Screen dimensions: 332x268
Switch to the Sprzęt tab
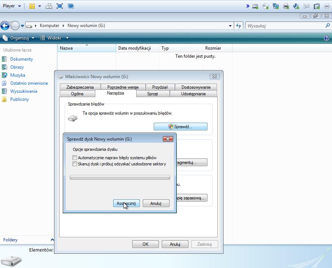coord(153,93)
